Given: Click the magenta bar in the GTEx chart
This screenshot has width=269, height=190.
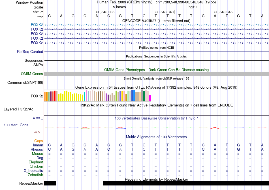Looking at the screenshot, I should 150,98.
